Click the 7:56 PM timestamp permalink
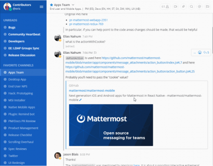 point(87,53)
